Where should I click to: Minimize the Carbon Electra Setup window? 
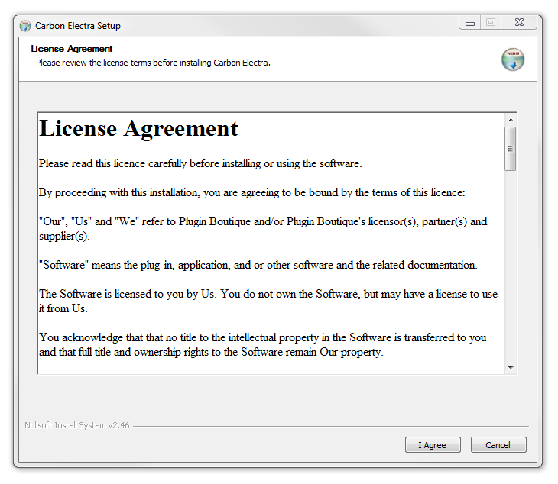pyautogui.click(x=470, y=23)
